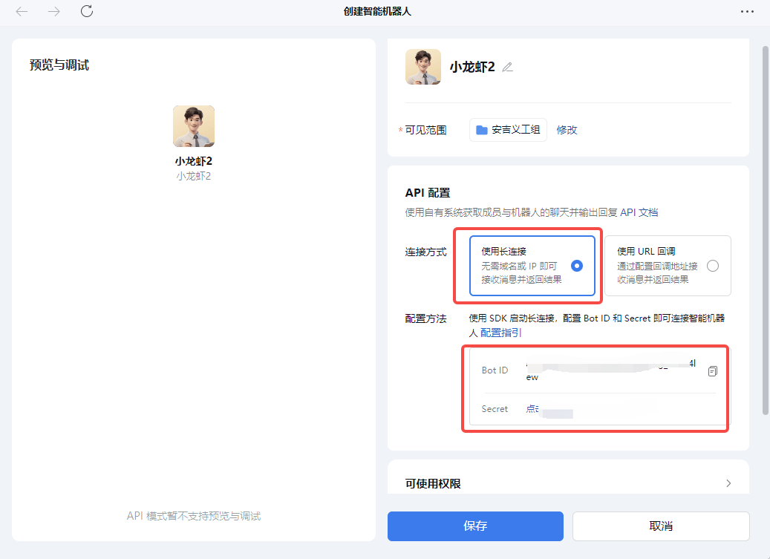Image resolution: width=770 pixels, height=559 pixels.
Task: Click the 安吉义工组 visibility scope chip
Action: (x=508, y=130)
